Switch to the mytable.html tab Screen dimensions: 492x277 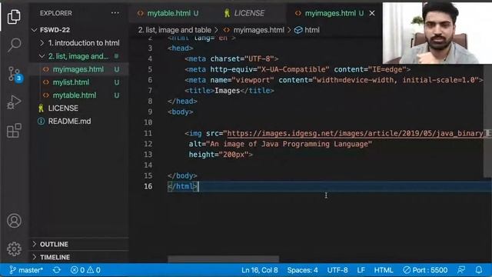tap(168, 13)
